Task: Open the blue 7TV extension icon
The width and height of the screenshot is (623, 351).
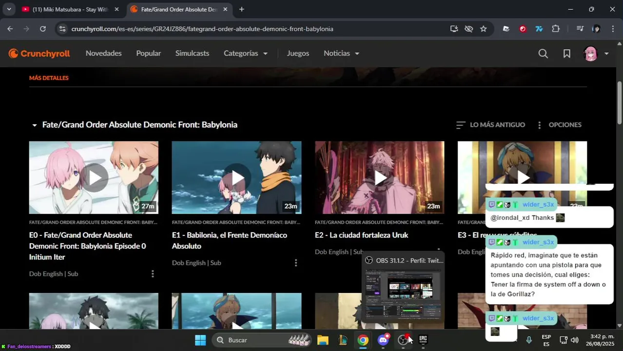Action: point(539,29)
